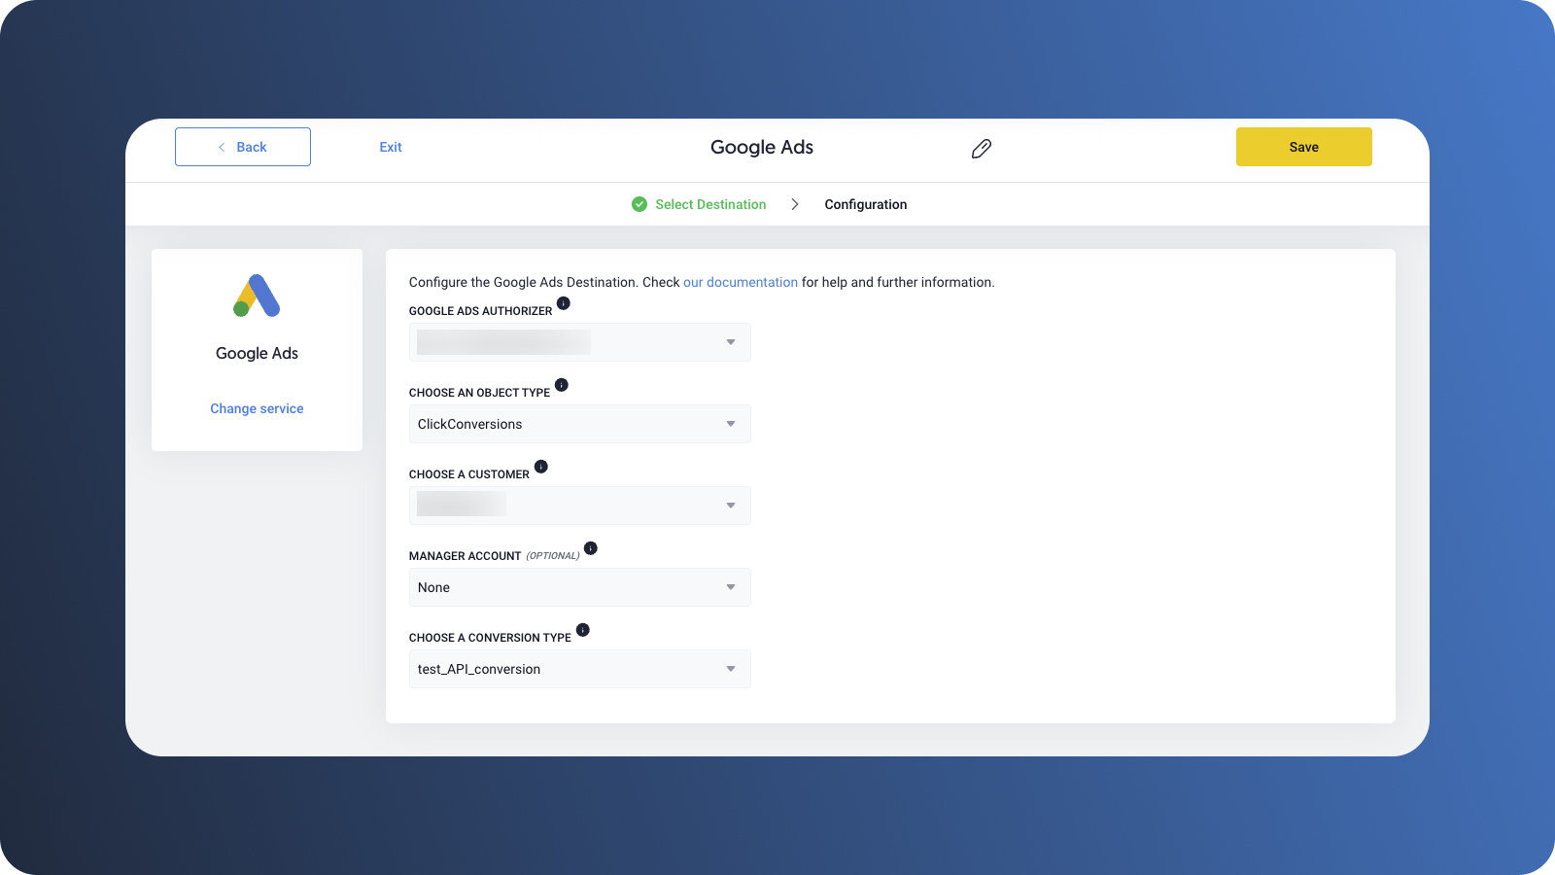Screen dimensions: 1555x875
Task: Click the CHOOSE AN OBJECT TYPE label
Action: click(x=479, y=393)
